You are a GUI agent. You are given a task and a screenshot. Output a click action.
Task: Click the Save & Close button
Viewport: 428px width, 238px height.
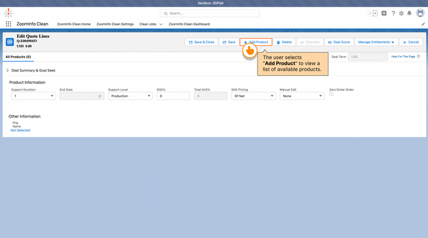(201, 42)
